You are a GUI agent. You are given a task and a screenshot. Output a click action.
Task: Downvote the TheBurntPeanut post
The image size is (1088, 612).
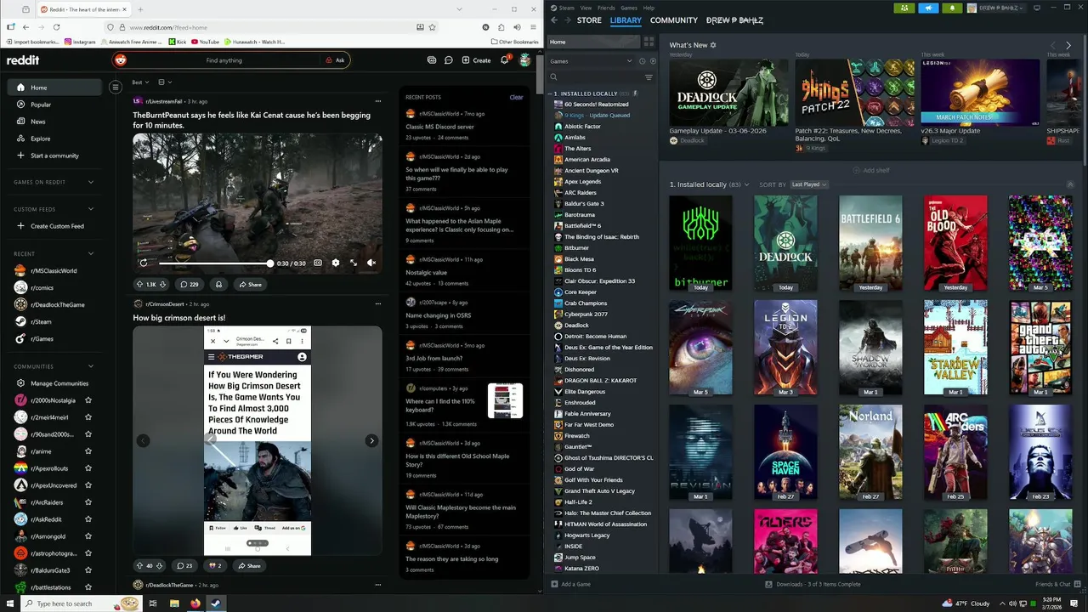(163, 285)
